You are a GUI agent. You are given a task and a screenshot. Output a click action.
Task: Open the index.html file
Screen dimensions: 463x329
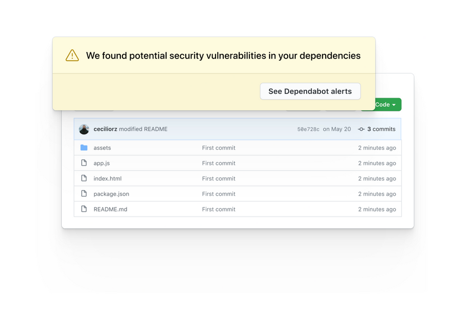point(108,179)
